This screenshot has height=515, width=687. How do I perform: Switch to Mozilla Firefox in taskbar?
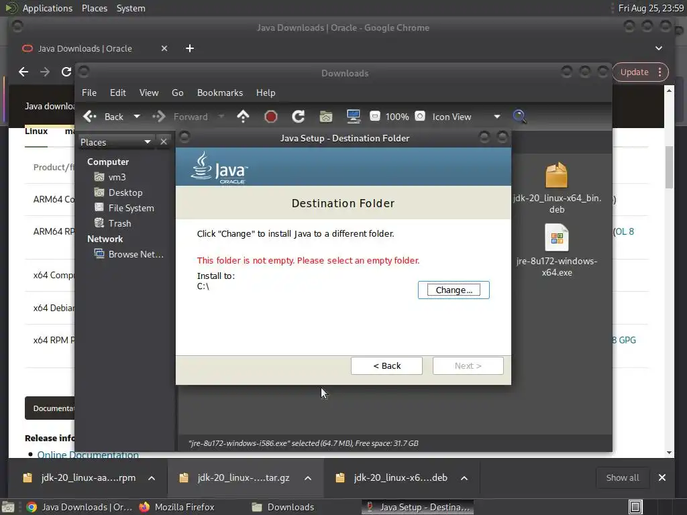[x=177, y=507]
